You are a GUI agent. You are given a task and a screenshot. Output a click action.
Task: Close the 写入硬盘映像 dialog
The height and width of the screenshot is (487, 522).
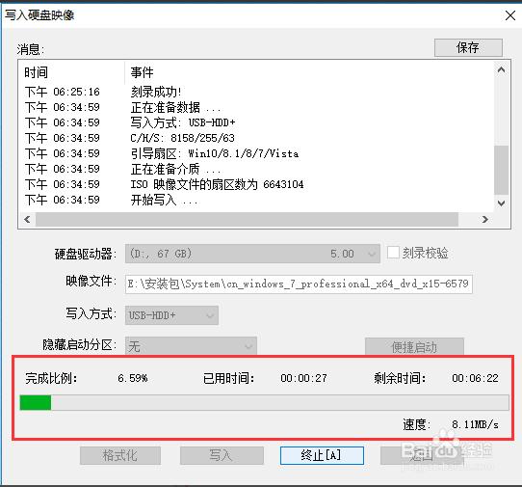click(x=510, y=15)
